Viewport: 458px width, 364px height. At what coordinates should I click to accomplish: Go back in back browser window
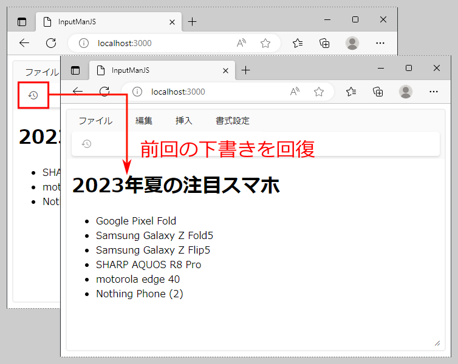[24, 43]
